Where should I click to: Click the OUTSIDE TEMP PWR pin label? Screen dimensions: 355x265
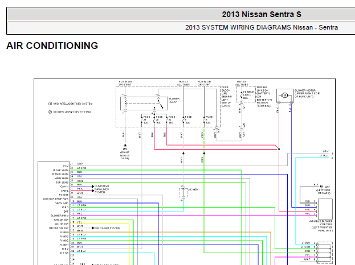coord(56,199)
